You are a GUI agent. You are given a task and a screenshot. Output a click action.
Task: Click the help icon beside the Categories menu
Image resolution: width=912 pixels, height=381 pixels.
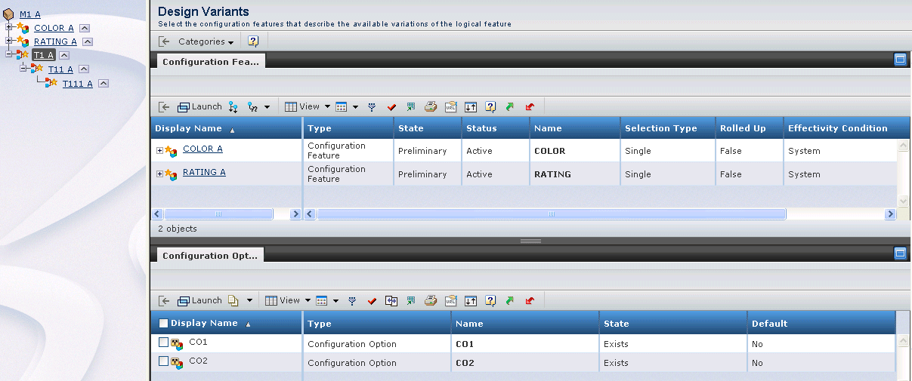click(x=253, y=41)
